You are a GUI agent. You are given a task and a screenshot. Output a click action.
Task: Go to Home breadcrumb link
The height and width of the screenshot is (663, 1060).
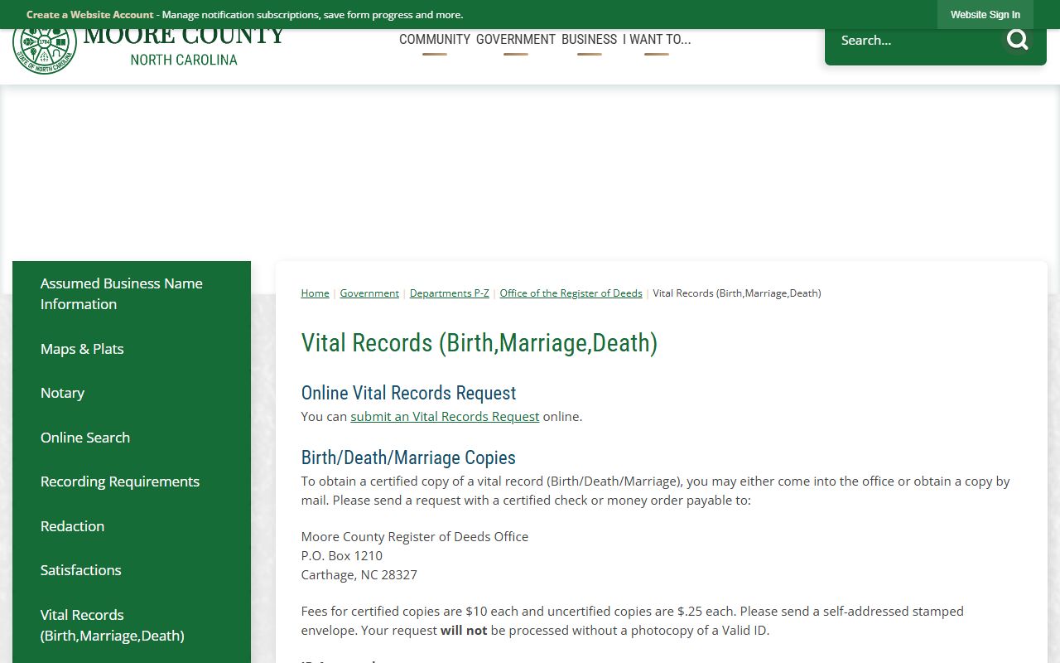click(315, 293)
